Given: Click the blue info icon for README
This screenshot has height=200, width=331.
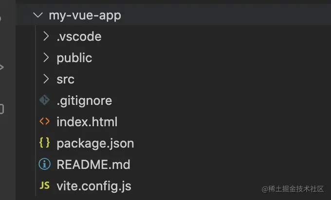Looking at the screenshot, I should [x=44, y=165].
